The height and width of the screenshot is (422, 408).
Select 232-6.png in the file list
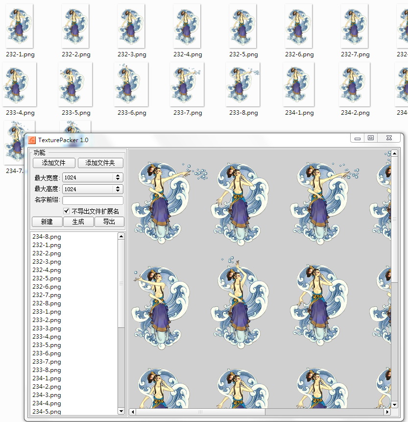(x=47, y=287)
